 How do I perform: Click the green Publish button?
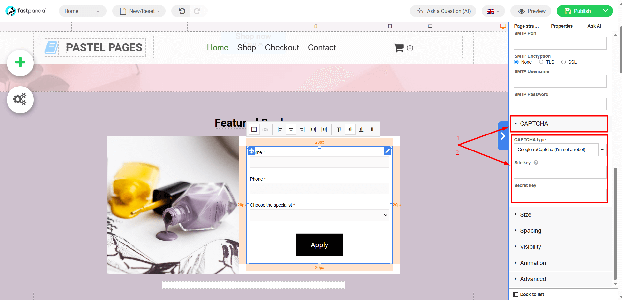coord(580,11)
